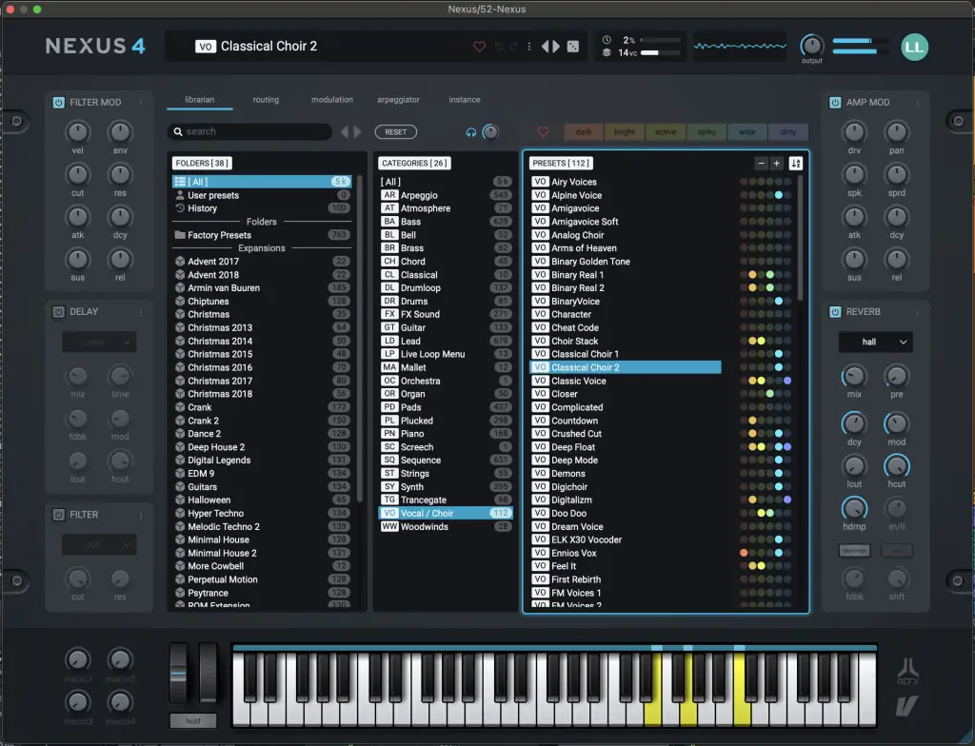Load the previous preset with the left arrow
This screenshot has height=746, width=975.
tap(545, 47)
